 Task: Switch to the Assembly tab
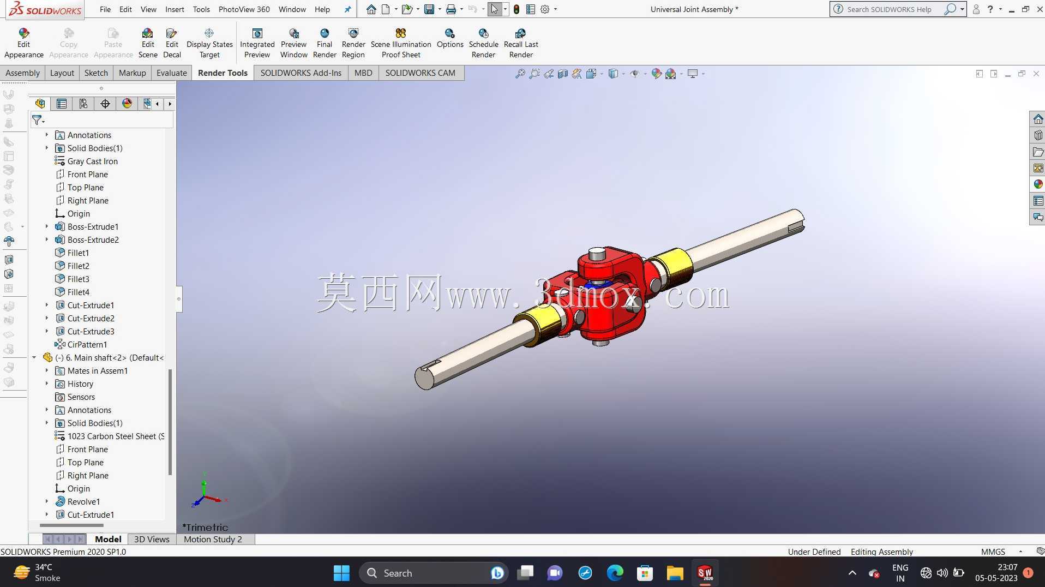[22, 73]
